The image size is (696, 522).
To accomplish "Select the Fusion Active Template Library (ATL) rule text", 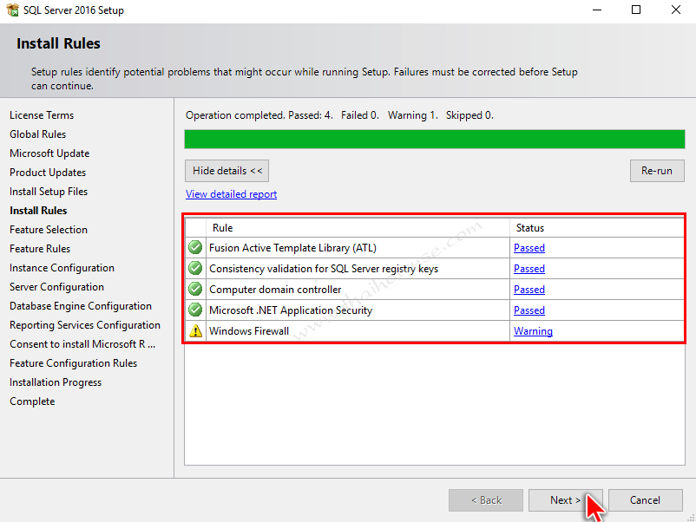I will tap(293, 248).
